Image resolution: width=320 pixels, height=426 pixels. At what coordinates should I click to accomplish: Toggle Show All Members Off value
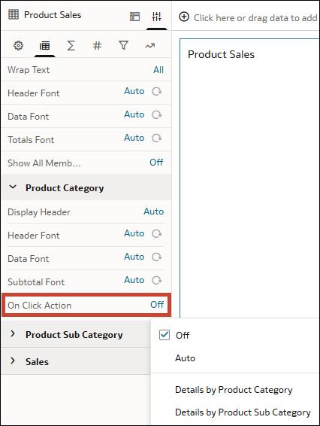click(156, 163)
